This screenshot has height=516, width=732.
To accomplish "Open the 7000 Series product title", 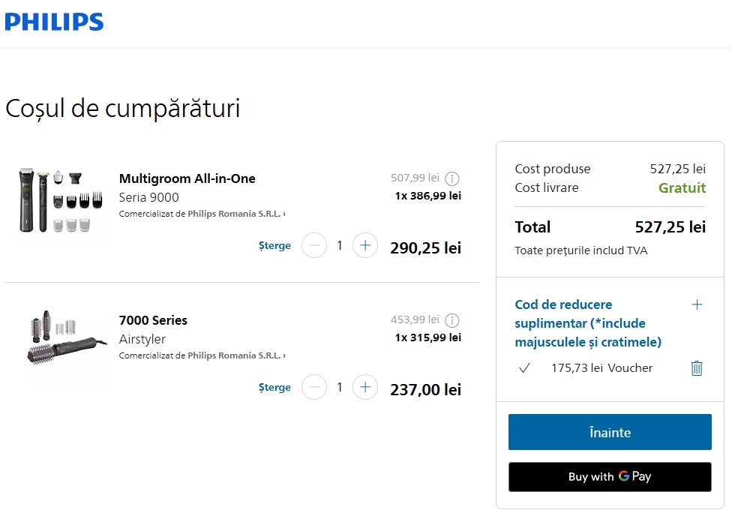I will point(153,320).
